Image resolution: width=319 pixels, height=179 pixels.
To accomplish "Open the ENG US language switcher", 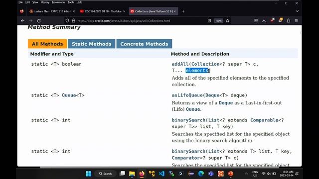I will [x=255, y=174].
